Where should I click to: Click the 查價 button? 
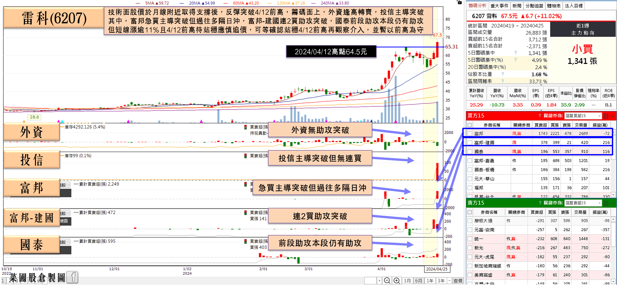[x=458, y=281]
